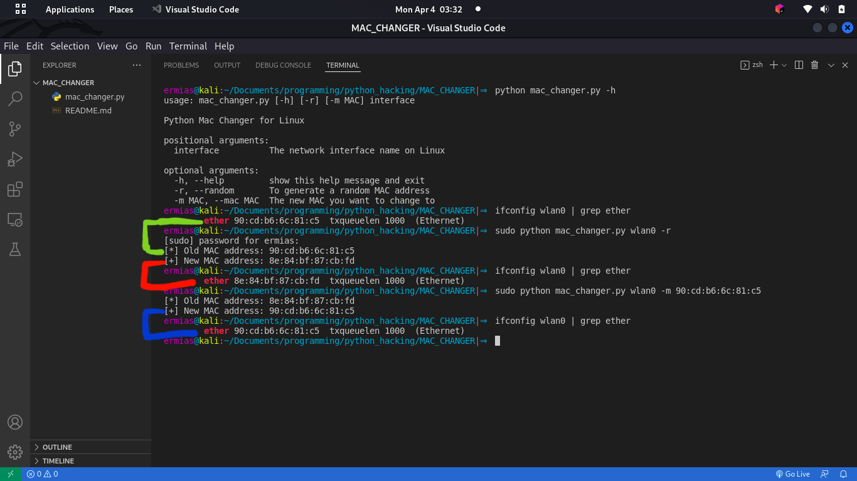This screenshot has width=857, height=481.
Task: Click the 'usage: mac_changer.py' line
Action: click(x=289, y=100)
